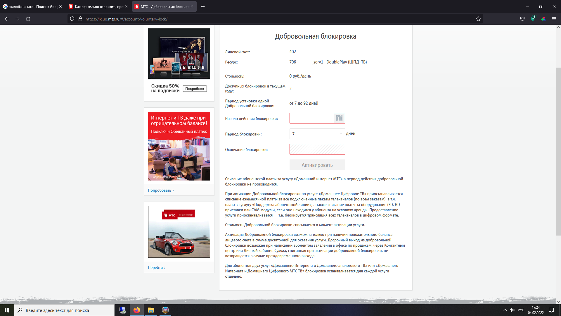The image size is (561, 316).
Task: Open the volume control in tray
Action: pos(512,310)
